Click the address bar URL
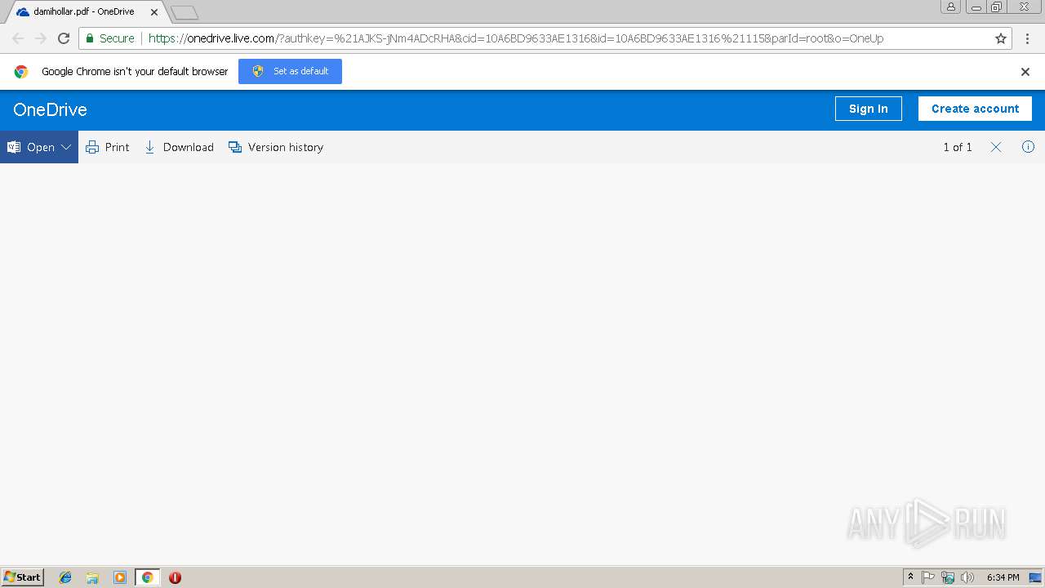The height and width of the screenshot is (588, 1045). pos(516,38)
